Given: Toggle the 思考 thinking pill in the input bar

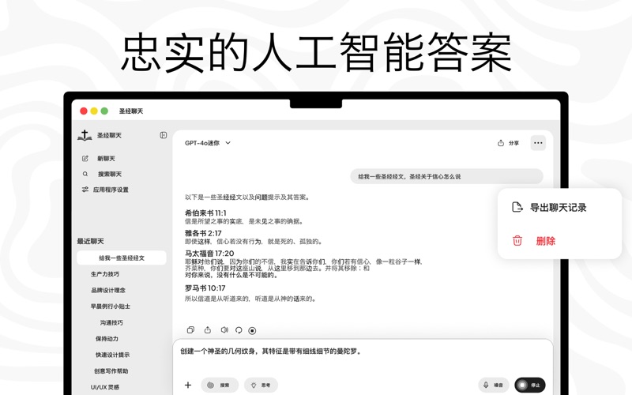Looking at the screenshot, I should tap(261, 385).
